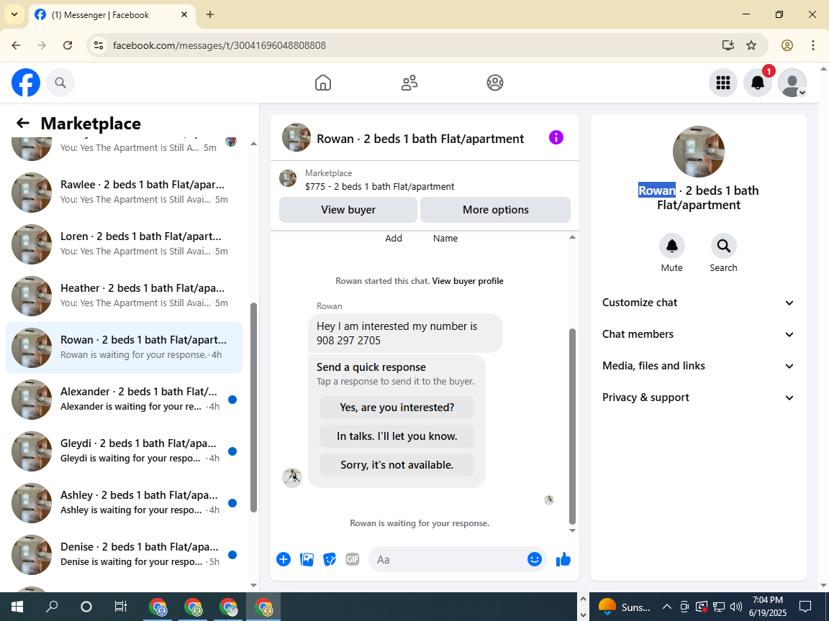
Task: Click the View buyer button
Action: point(348,210)
